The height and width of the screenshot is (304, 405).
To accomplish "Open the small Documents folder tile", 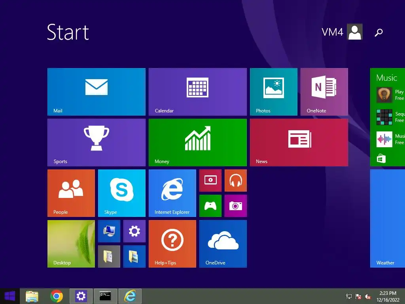I will 109,256.
